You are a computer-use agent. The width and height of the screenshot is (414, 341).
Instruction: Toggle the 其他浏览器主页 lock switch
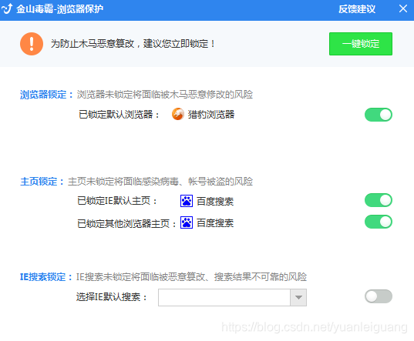(379, 222)
